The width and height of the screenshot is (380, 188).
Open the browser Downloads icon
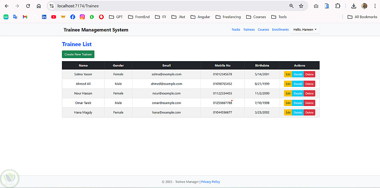(x=354, y=6)
